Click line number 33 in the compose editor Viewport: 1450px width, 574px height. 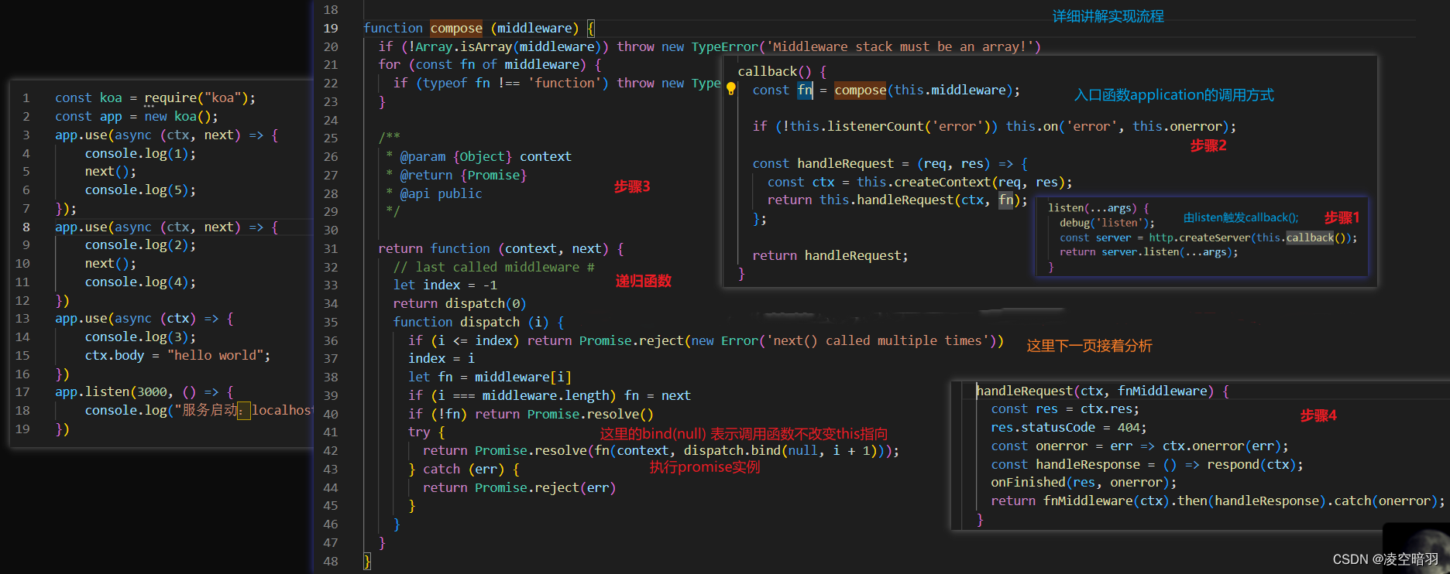pyautogui.click(x=331, y=285)
